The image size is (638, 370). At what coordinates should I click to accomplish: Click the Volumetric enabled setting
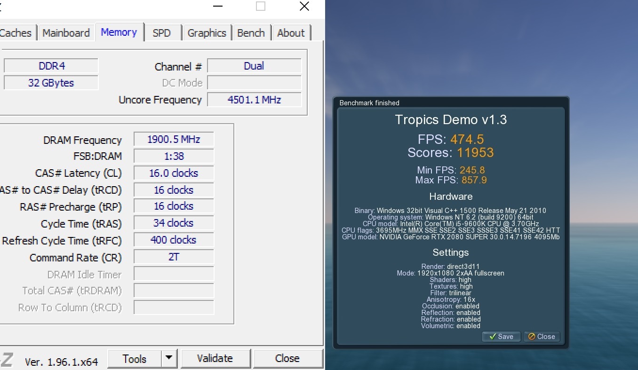point(451,326)
